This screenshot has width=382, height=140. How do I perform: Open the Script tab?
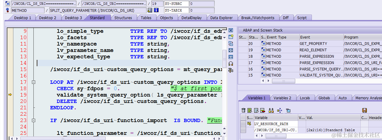click(x=302, y=18)
